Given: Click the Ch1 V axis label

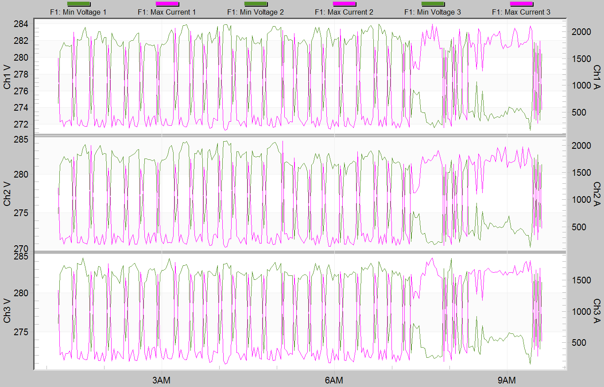Looking at the screenshot, I should [7, 75].
